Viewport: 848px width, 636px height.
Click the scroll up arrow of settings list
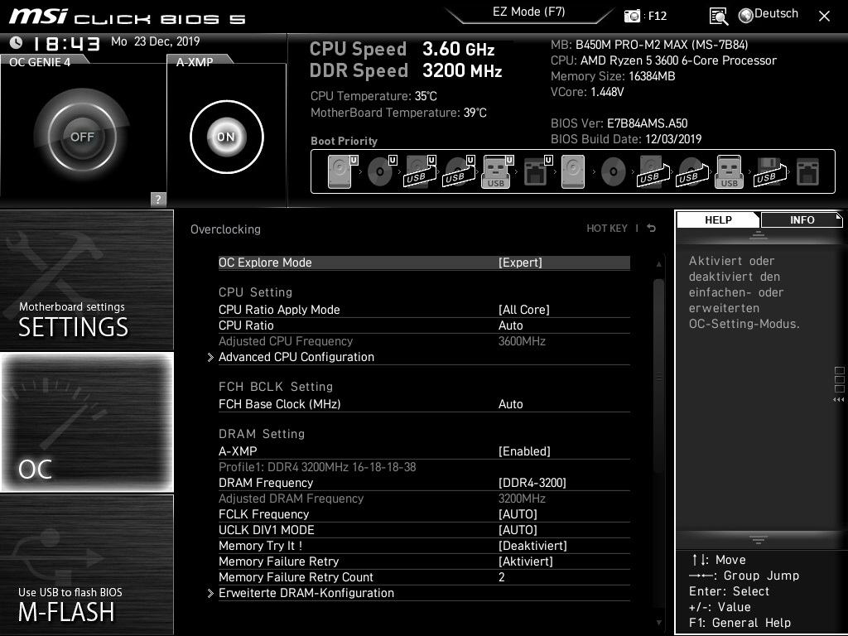coord(658,264)
